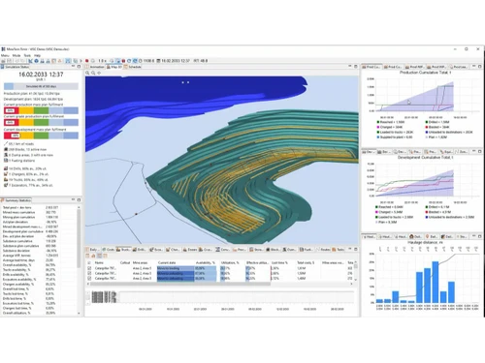
Task: Switch to the Schedule tab
Action: coord(133,67)
